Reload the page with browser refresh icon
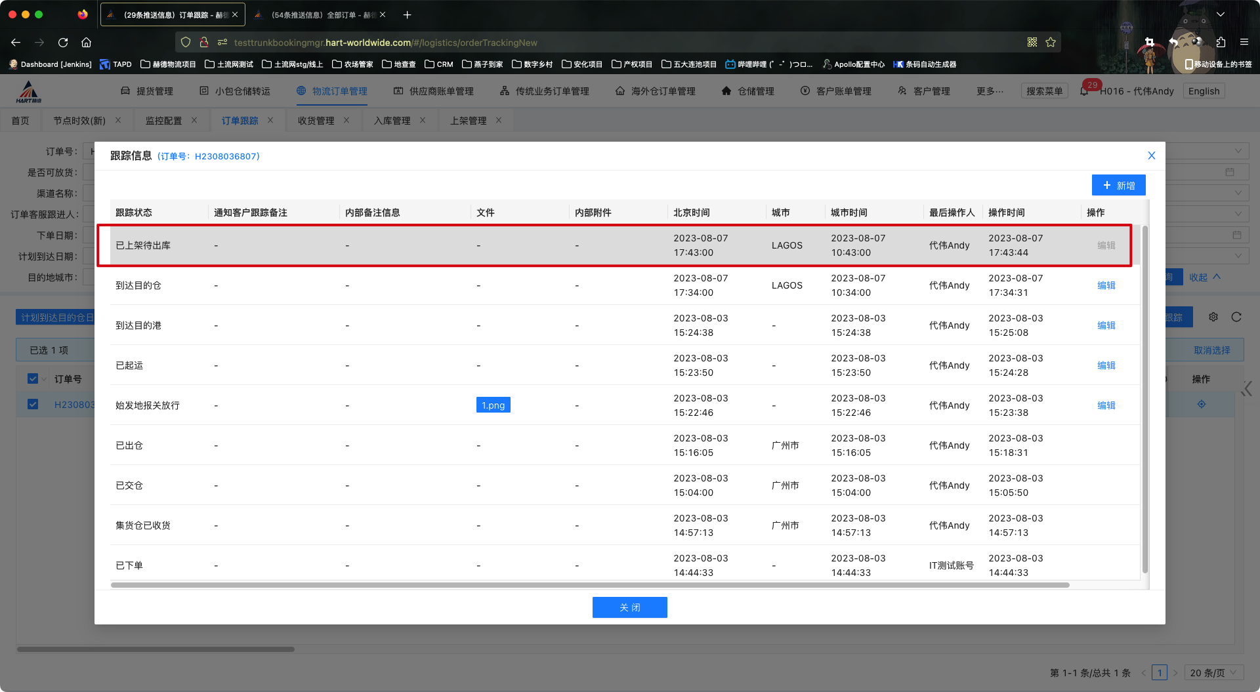 point(63,43)
